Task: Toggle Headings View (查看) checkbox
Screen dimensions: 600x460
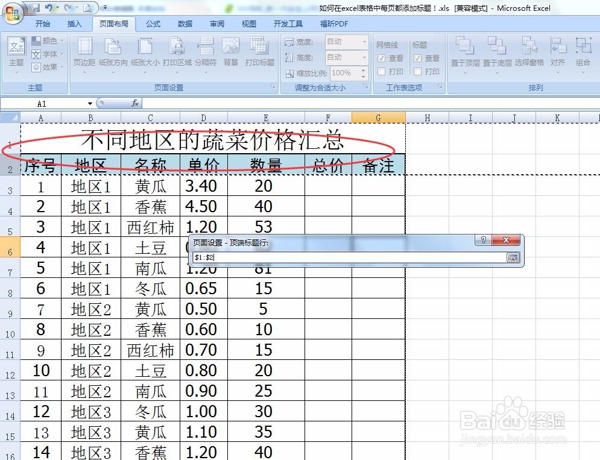Action: (417, 58)
